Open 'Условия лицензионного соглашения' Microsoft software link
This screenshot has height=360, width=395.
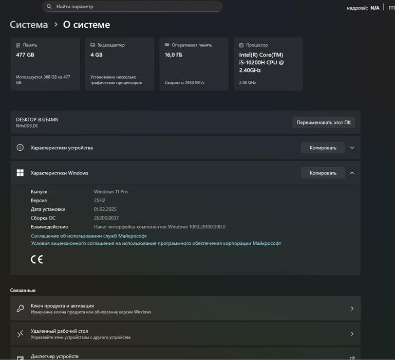(x=156, y=243)
